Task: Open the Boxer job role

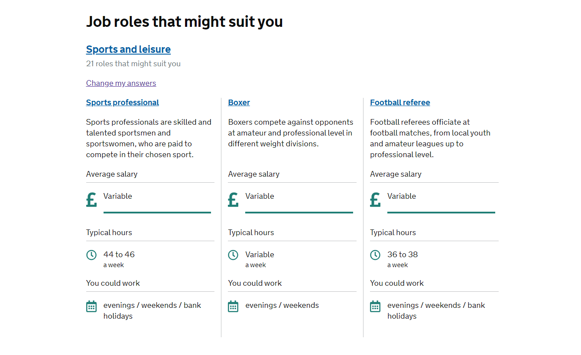Action: tap(239, 103)
